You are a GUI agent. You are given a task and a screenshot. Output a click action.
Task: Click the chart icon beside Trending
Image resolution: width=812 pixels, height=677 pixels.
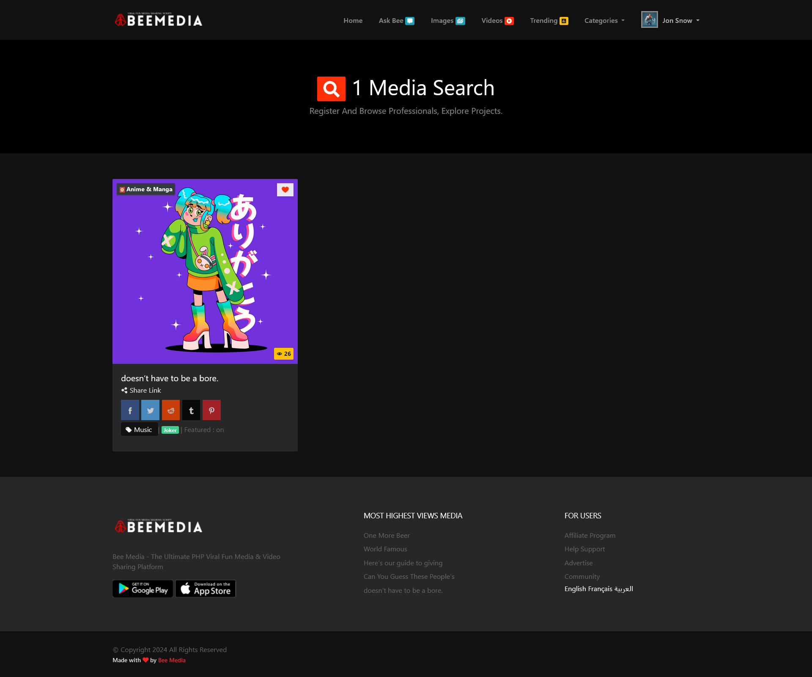(564, 20)
